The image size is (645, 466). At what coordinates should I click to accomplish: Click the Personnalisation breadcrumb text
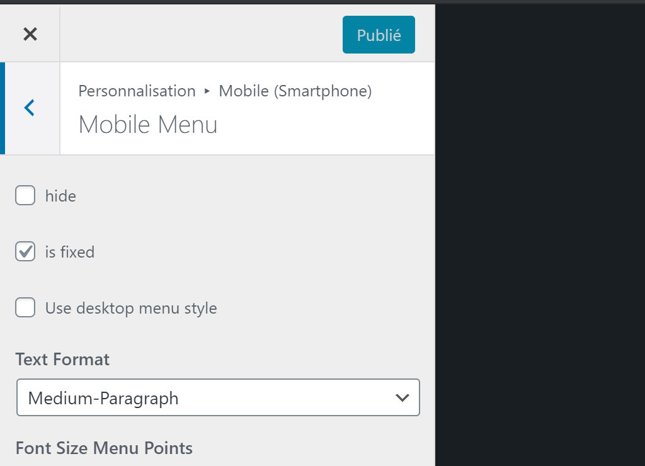(137, 91)
